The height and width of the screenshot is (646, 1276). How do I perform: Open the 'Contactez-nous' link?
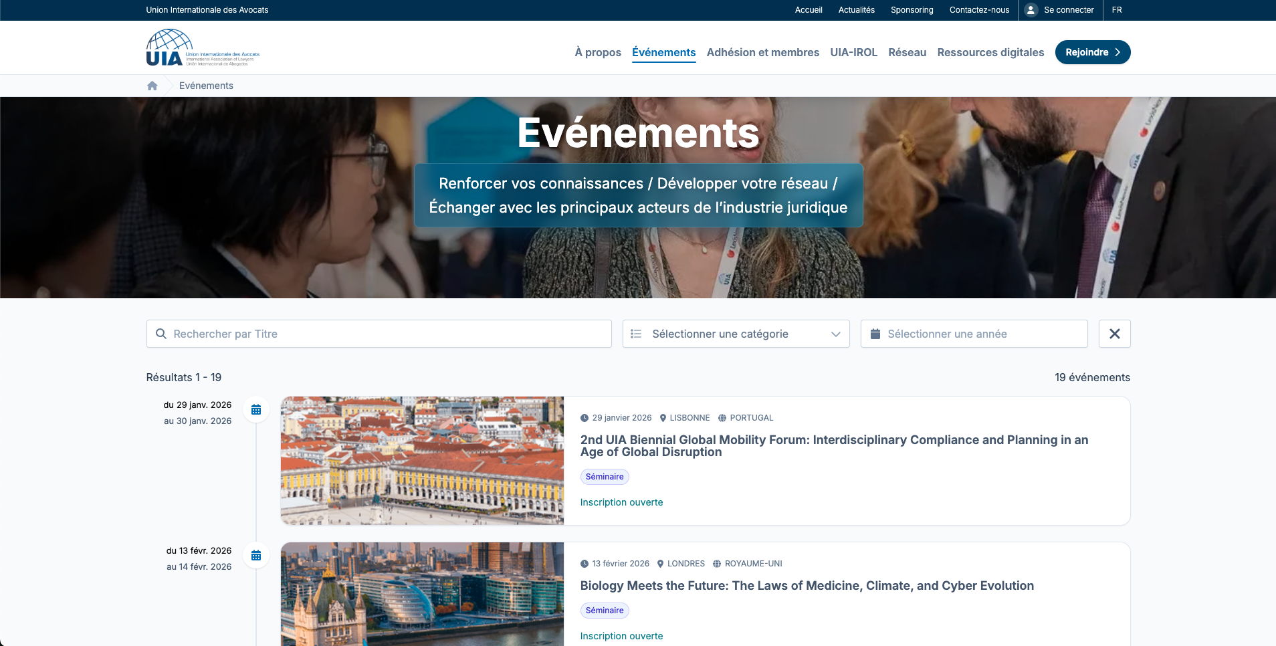pyautogui.click(x=979, y=10)
